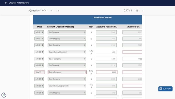
Task: Expand Shaw Shipping dropdown in July 2 row
Action: click(67, 39)
